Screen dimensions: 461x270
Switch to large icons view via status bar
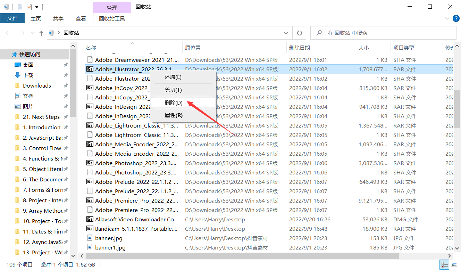pyautogui.click(x=453, y=265)
